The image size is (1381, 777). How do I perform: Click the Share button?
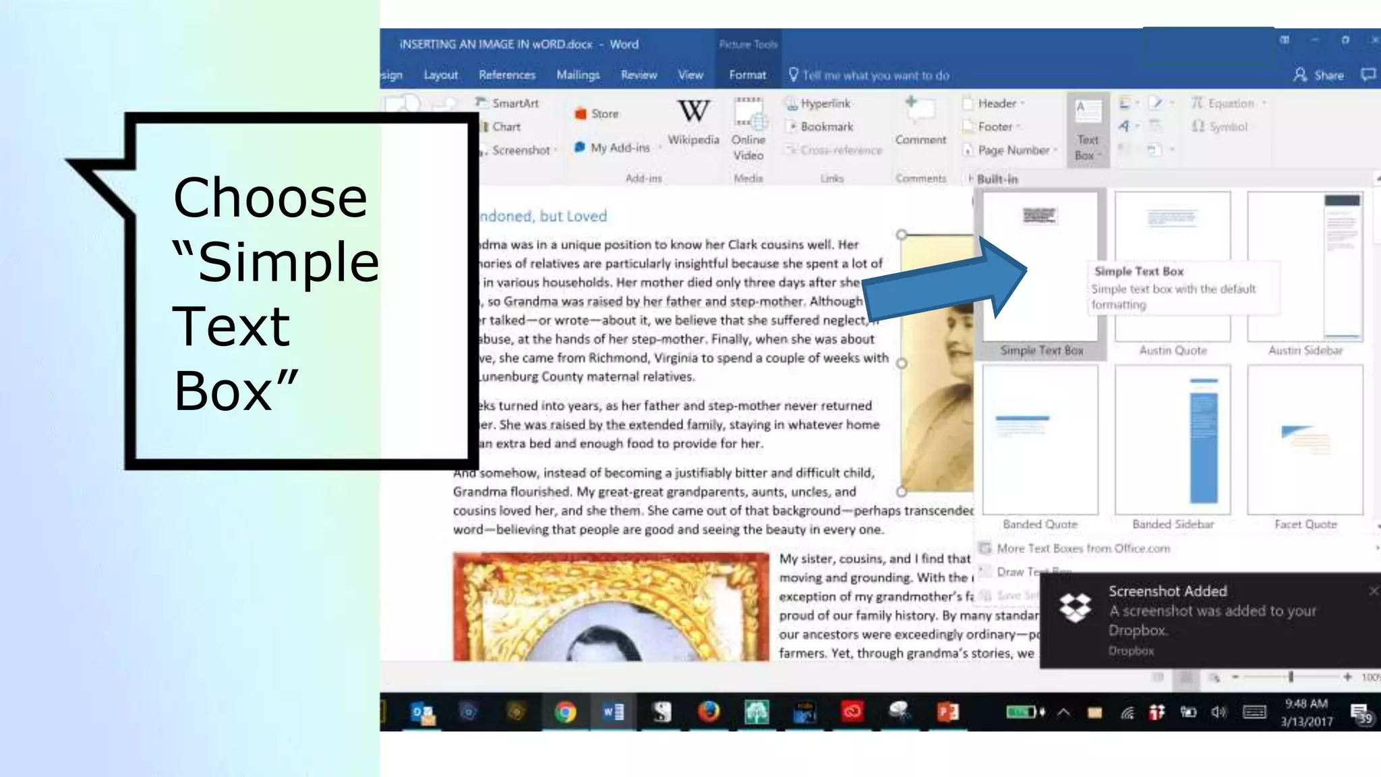tap(1319, 75)
